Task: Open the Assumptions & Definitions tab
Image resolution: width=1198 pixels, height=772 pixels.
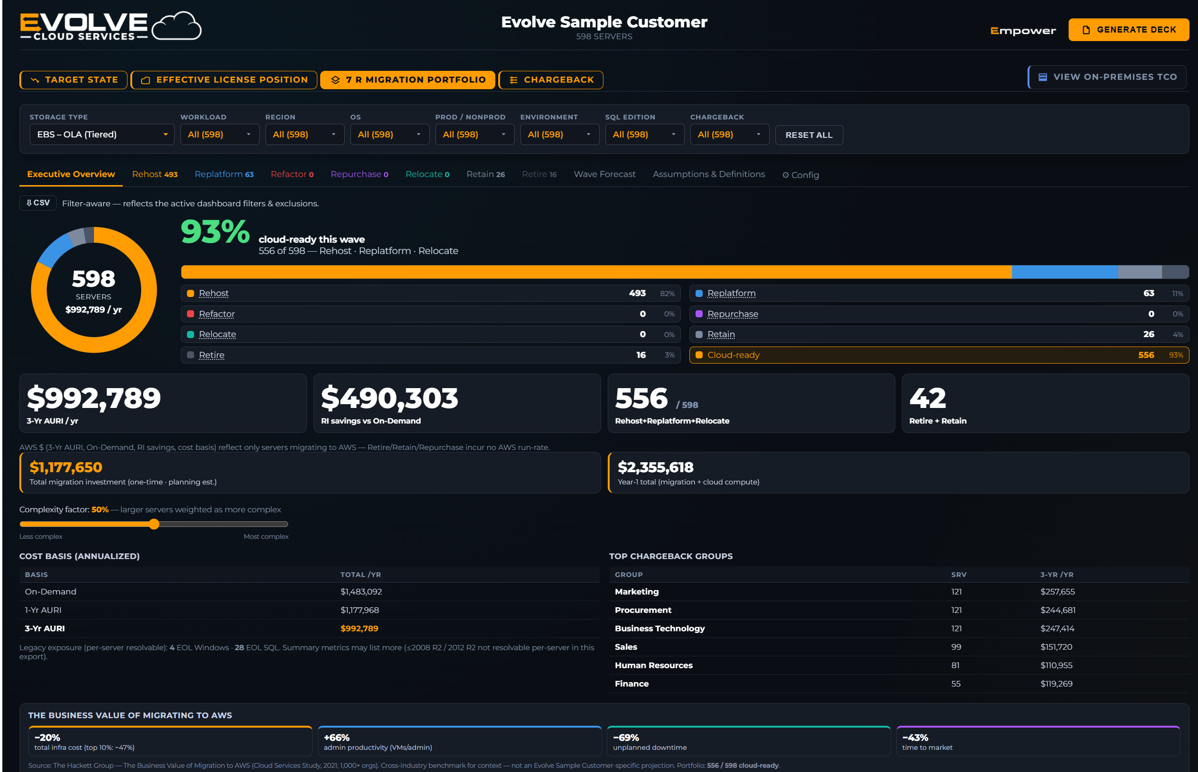Action: coord(709,174)
